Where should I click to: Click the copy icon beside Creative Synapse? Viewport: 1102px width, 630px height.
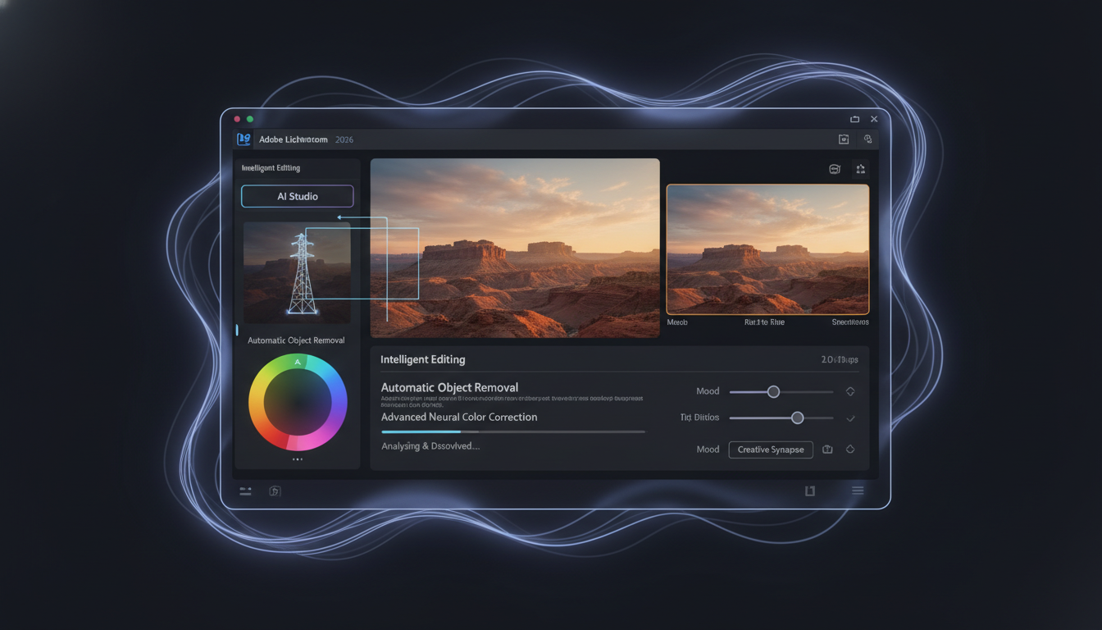(827, 450)
